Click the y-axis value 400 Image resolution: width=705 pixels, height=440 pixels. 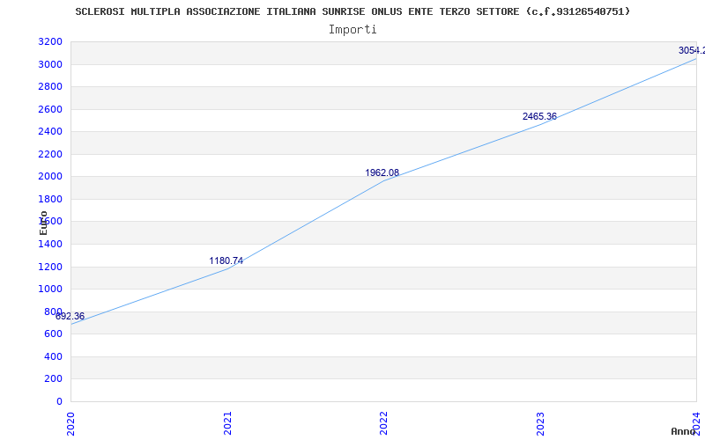[54, 357]
